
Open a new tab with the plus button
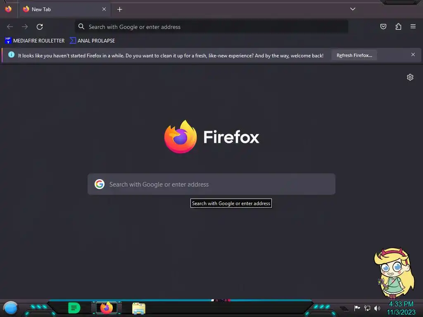point(119,9)
